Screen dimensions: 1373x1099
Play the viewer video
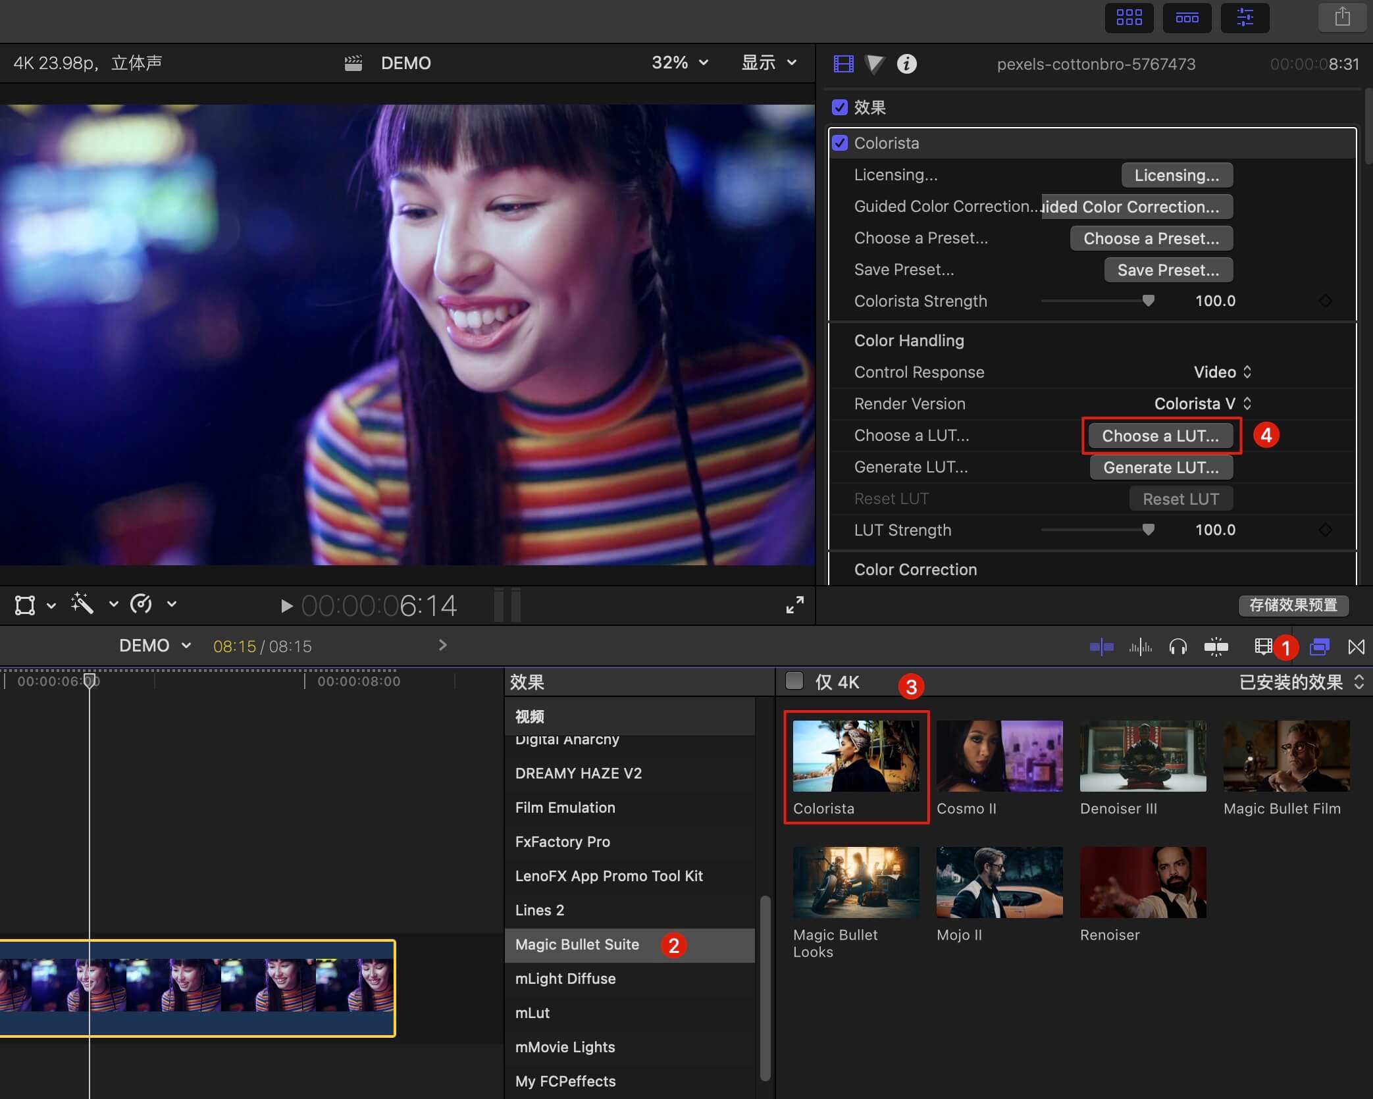pos(286,605)
